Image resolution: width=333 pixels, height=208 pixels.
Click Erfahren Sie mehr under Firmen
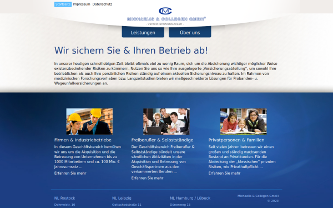click(x=70, y=173)
